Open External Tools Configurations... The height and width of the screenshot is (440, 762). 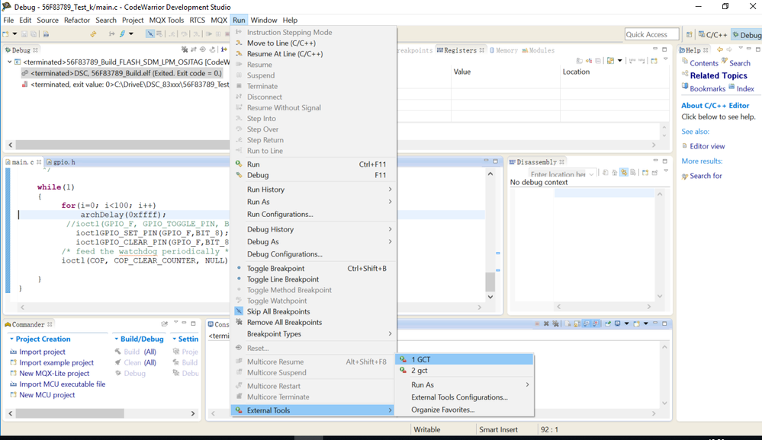pos(465,397)
